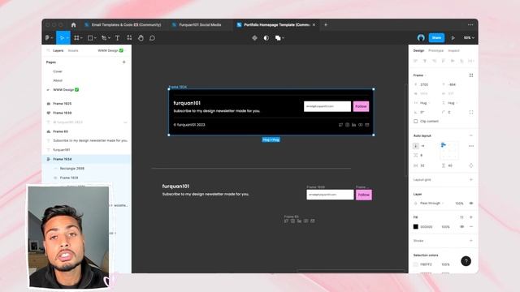Switch to Furquan101 Social Media tab

point(197,25)
